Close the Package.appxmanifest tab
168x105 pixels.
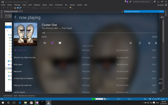22,11
